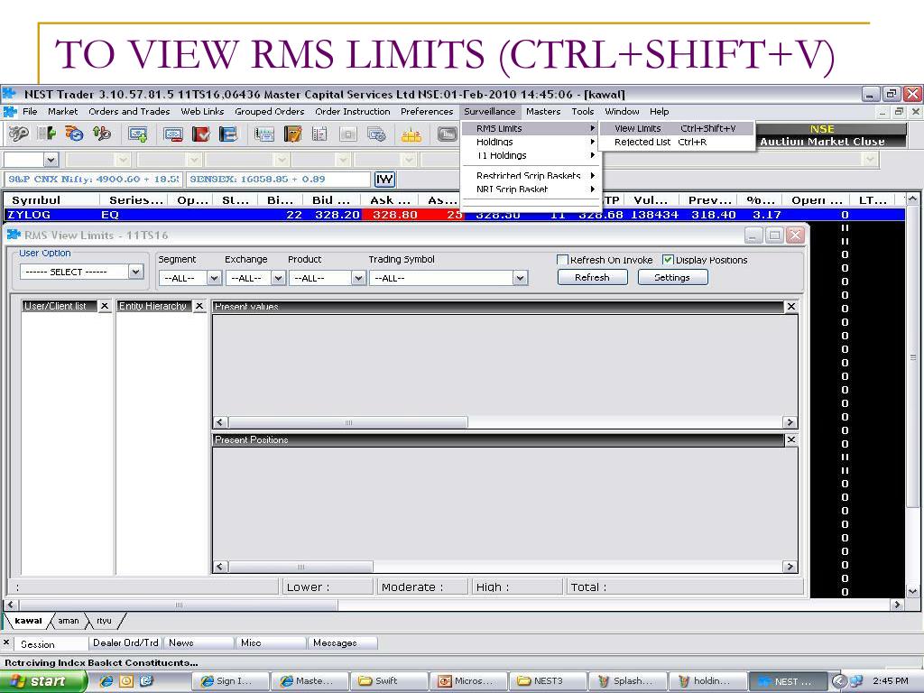Switch to the aman workspace tab
Viewport: 924px width, 693px height.
69,621
